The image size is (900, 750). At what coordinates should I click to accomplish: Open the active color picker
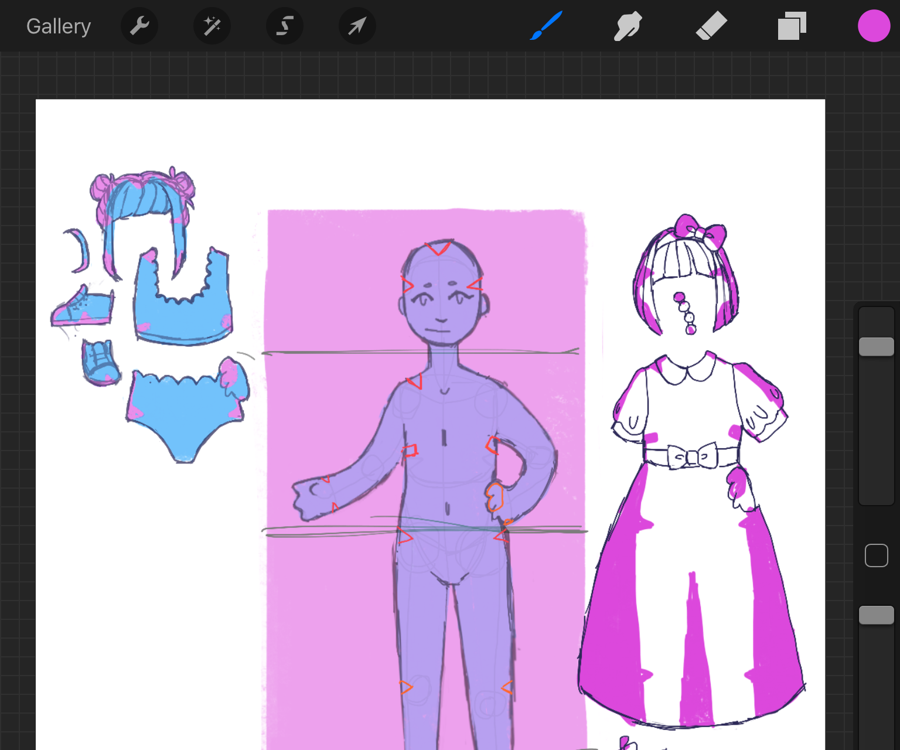pyautogui.click(x=874, y=26)
